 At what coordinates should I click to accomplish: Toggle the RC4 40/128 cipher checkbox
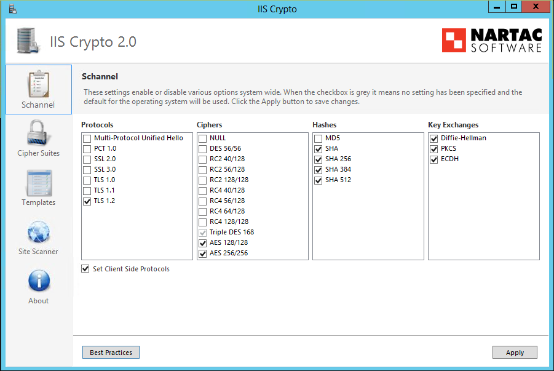tap(202, 191)
